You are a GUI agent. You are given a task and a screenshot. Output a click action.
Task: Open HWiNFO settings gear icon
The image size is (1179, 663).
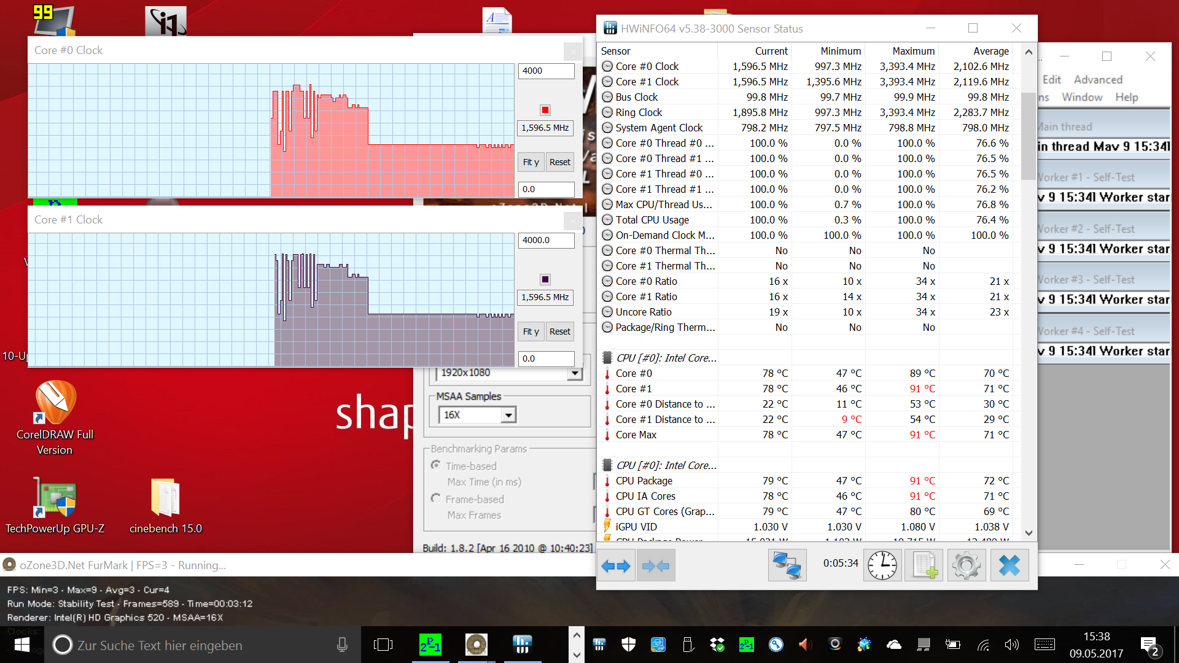[966, 565]
